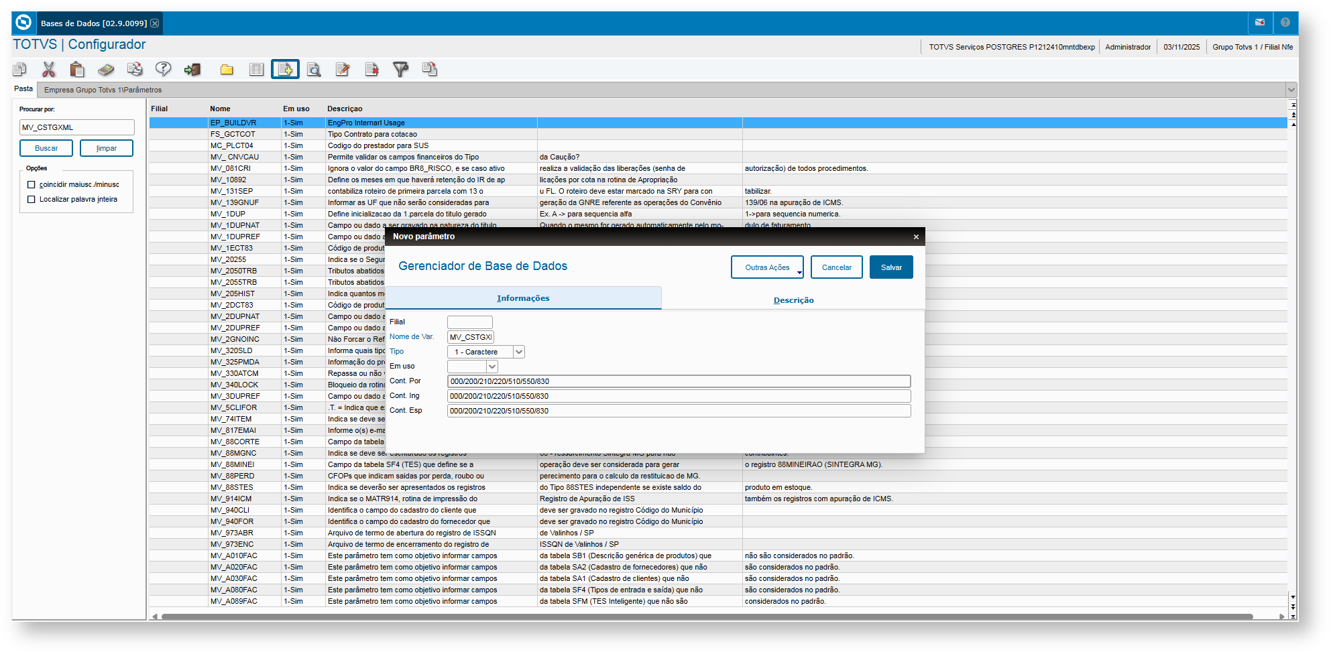Click the document magnifier search icon
This screenshot has width=1331, height=654.
click(x=314, y=69)
